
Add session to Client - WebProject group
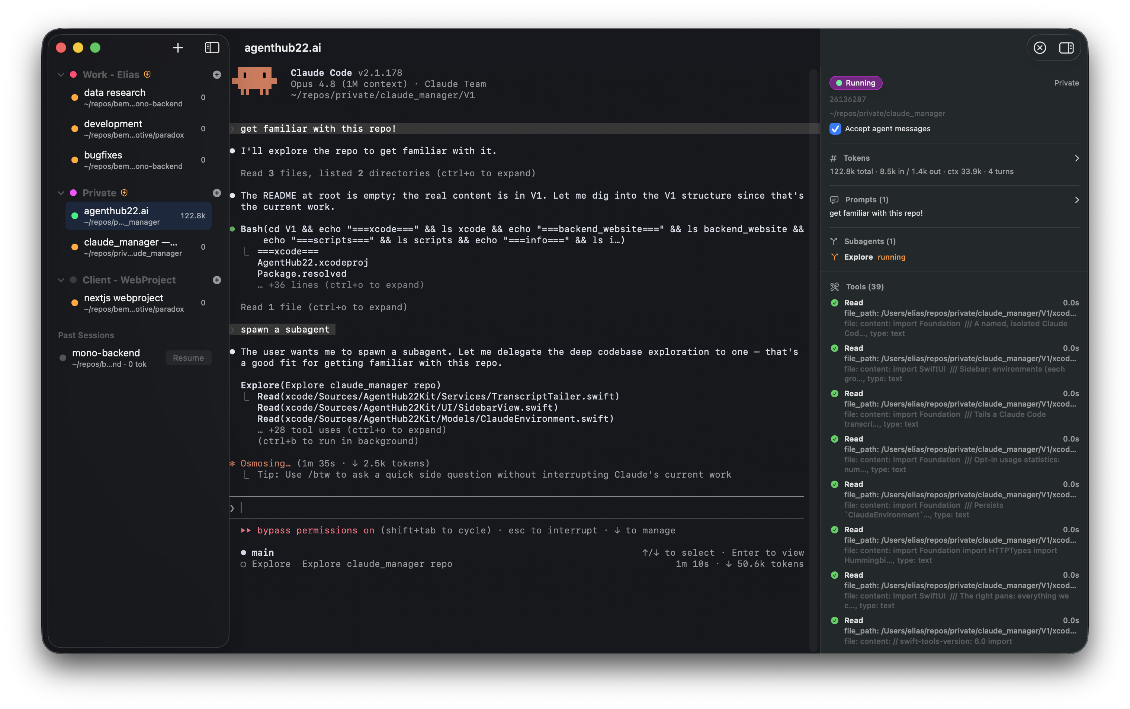click(216, 280)
